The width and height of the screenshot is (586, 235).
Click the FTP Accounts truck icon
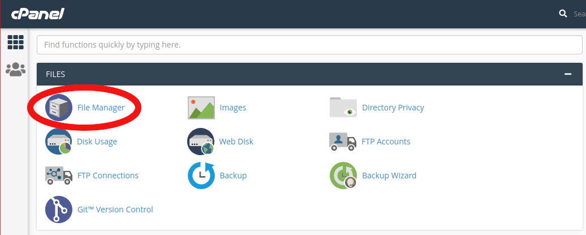(343, 142)
